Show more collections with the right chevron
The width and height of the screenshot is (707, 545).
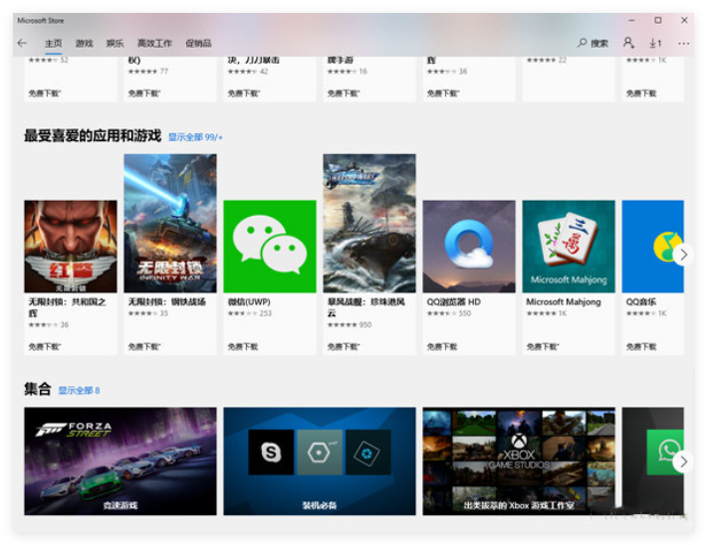[x=683, y=461]
